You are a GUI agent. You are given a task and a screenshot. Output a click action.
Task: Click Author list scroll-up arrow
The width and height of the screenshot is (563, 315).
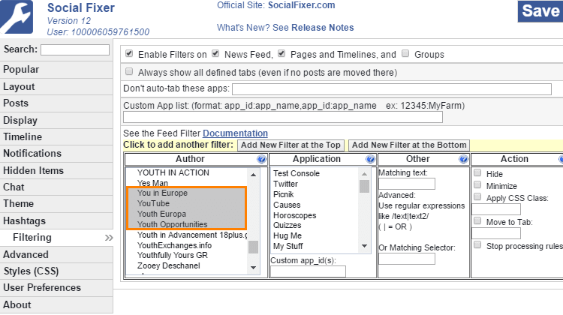click(254, 175)
